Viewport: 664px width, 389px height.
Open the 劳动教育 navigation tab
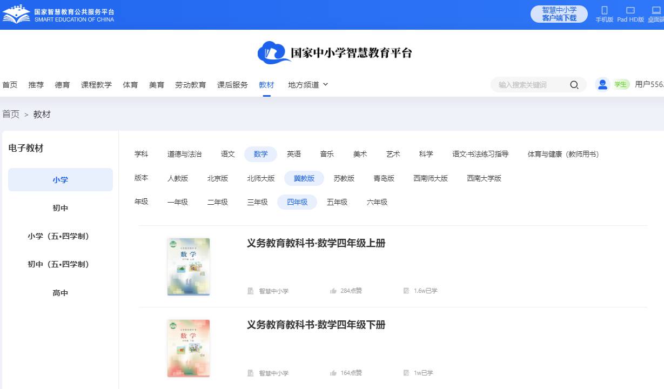coord(191,85)
